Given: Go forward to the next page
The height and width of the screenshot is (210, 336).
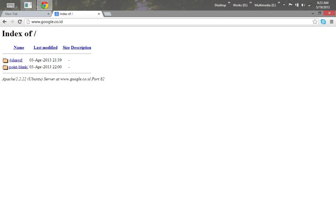Looking at the screenshot, I should [12, 22].
